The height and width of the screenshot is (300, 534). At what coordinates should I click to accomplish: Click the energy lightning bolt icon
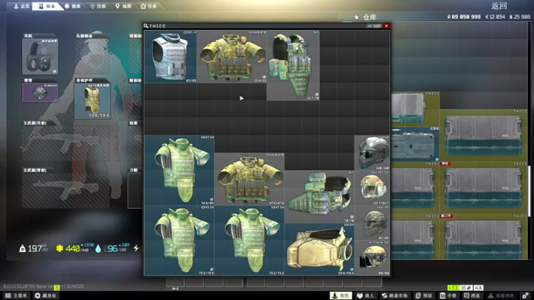(136, 248)
